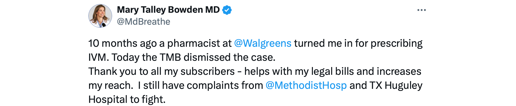
Task: Follow the @Walgreens mention link
Action: click(x=262, y=43)
